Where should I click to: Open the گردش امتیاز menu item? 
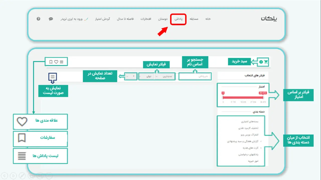pyautogui.click(x=102, y=19)
